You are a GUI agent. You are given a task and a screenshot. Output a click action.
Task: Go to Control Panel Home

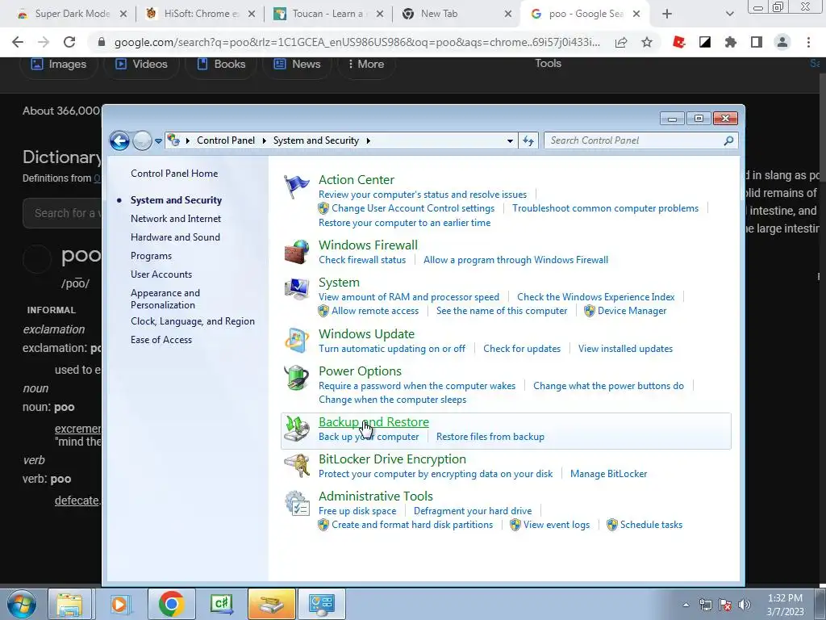[x=174, y=174]
